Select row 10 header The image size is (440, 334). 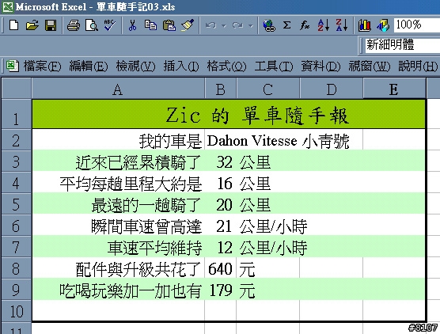pyautogui.click(x=17, y=310)
